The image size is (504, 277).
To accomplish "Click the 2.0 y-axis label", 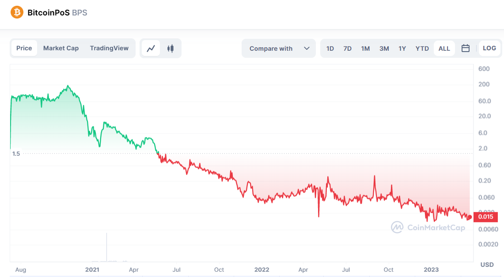I will point(482,148).
